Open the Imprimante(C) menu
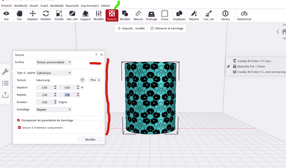This screenshot has width=286, height=168. (x=90, y=6)
